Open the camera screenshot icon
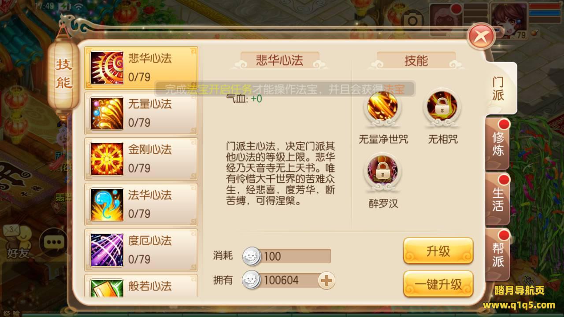The width and height of the screenshot is (564, 317). pyautogui.click(x=413, y=20)
